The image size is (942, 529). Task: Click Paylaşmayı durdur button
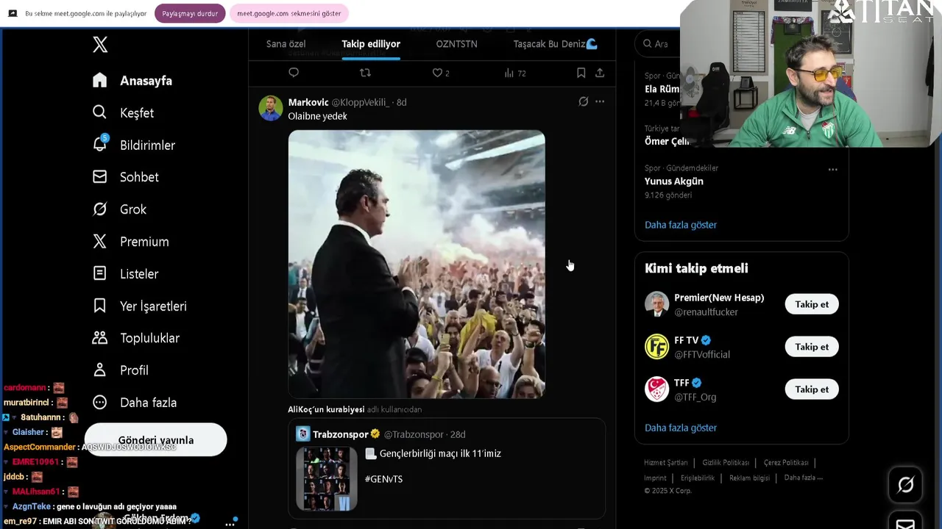click(x=190, y=13)
